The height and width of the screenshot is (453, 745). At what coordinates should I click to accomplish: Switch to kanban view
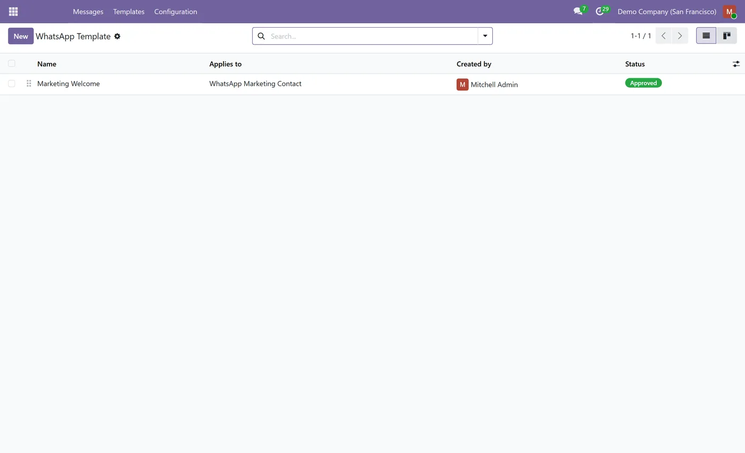[726, 36]
